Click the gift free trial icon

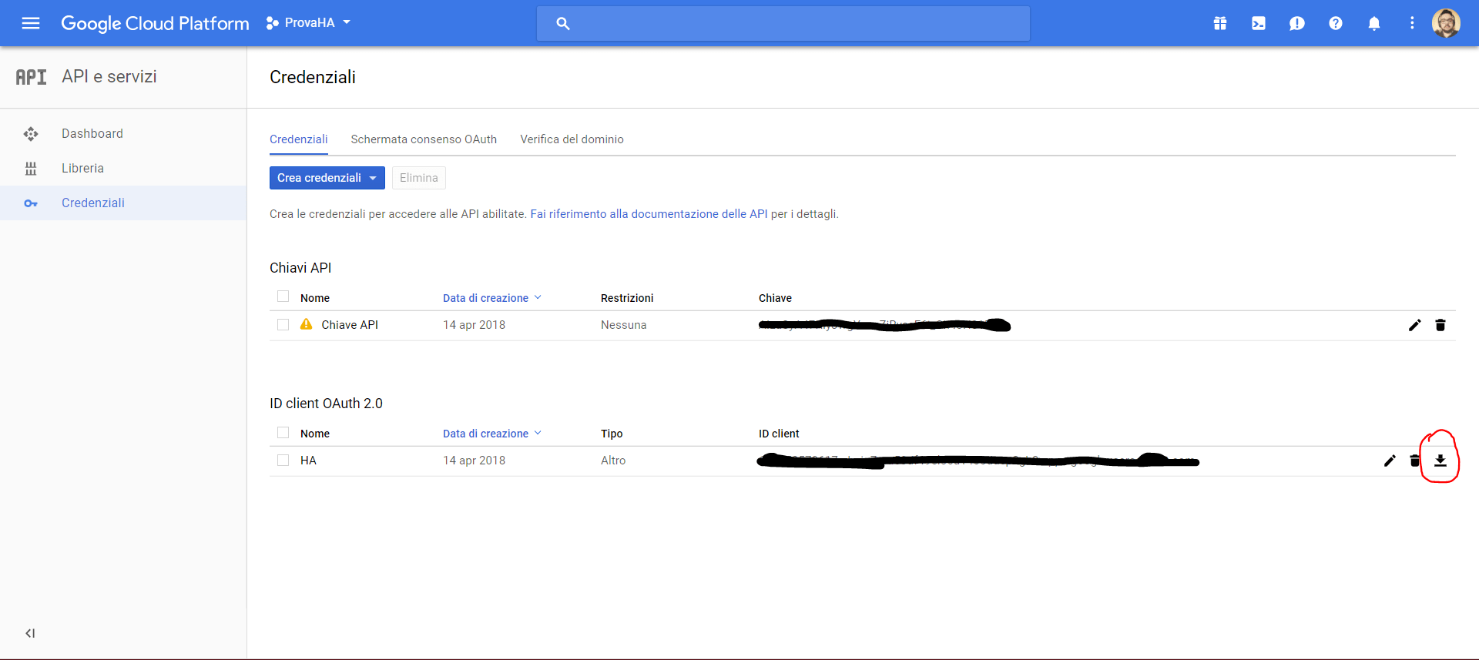point(1219,23)
